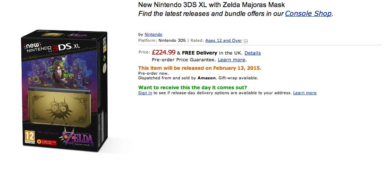Viewport: 387px width, 176px height.
Task: Open the delivery Details link
Action: pos(252,53)
